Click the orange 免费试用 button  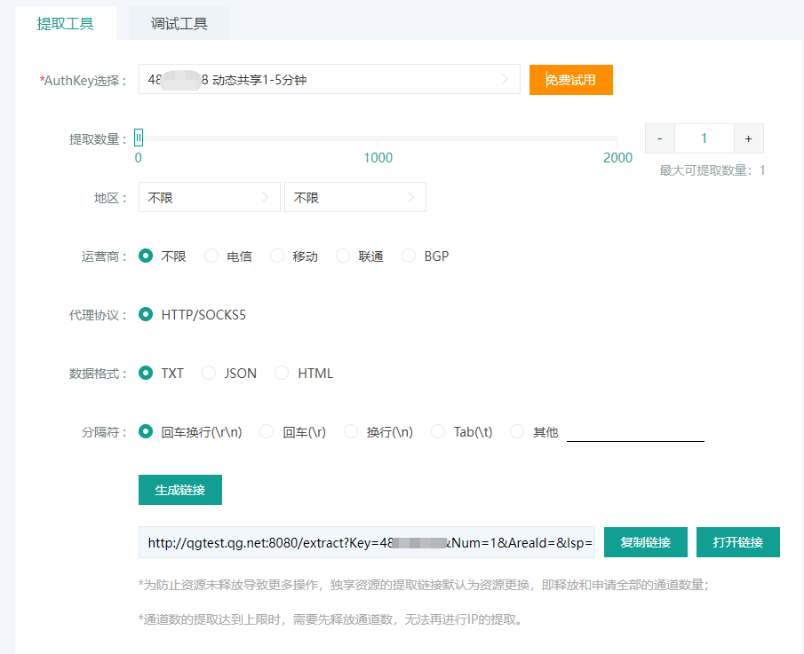tap(570, 80)
